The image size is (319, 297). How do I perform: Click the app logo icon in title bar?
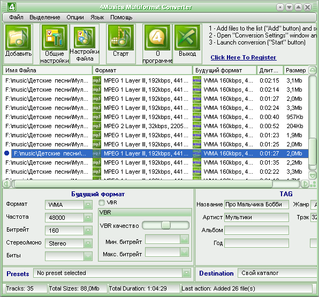pos(12,7)
